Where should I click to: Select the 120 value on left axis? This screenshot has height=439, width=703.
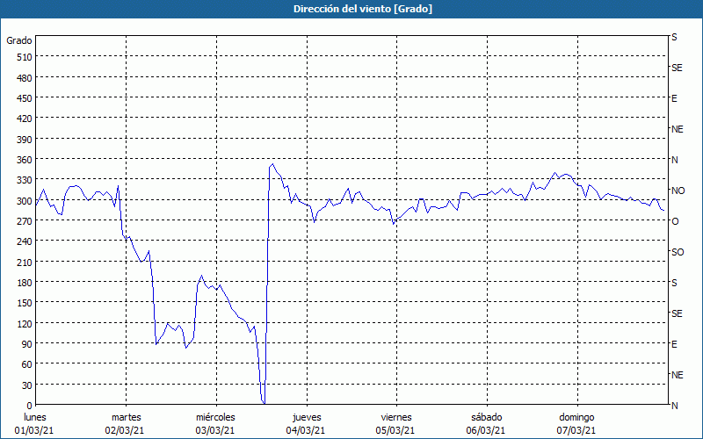point(25,324)
